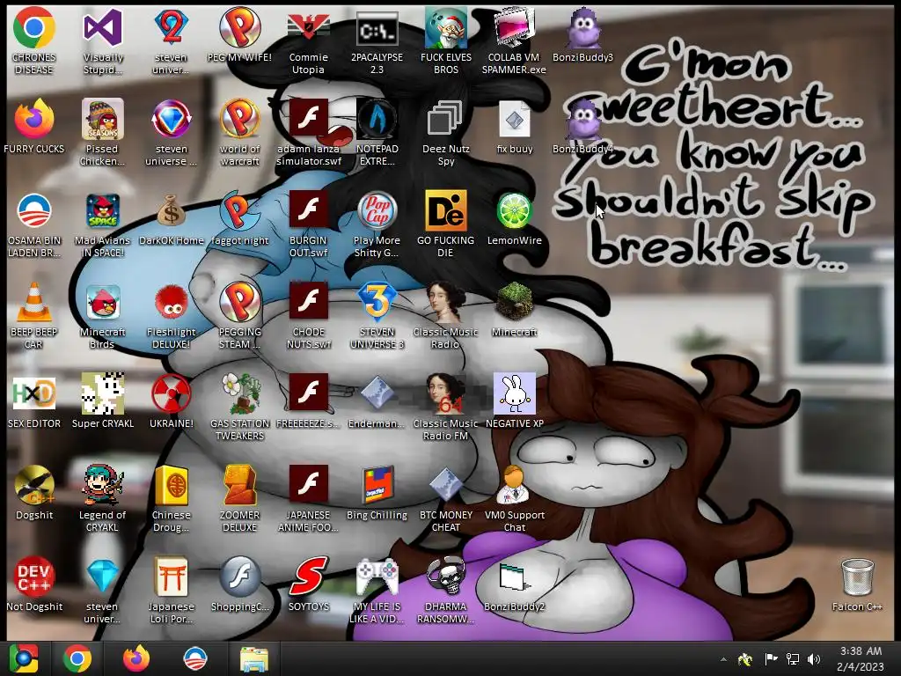Select the fix buuy file icon
Viewport: 901px width, 676px height.
pyautogui.click(x=514, y=119)
